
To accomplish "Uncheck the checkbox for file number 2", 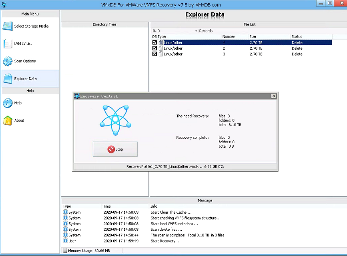I will pos(154,48).
